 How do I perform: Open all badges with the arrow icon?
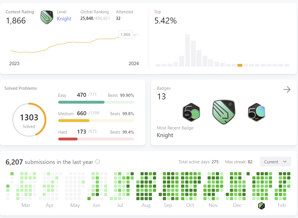pyautogui.click(x=287, y=90)
